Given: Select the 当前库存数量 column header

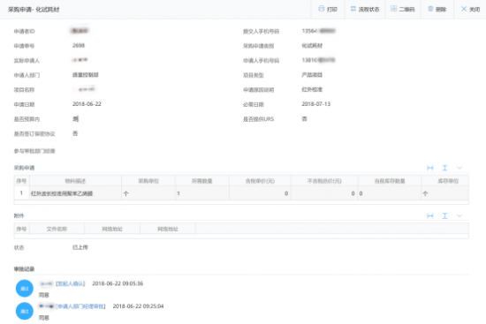Looking at the screenshot, I should click(390, 181).
